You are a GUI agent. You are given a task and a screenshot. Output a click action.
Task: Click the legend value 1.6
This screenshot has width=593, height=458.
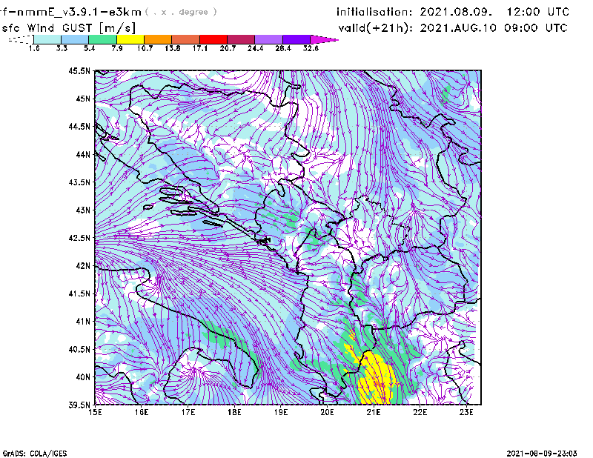coord(34,48)
